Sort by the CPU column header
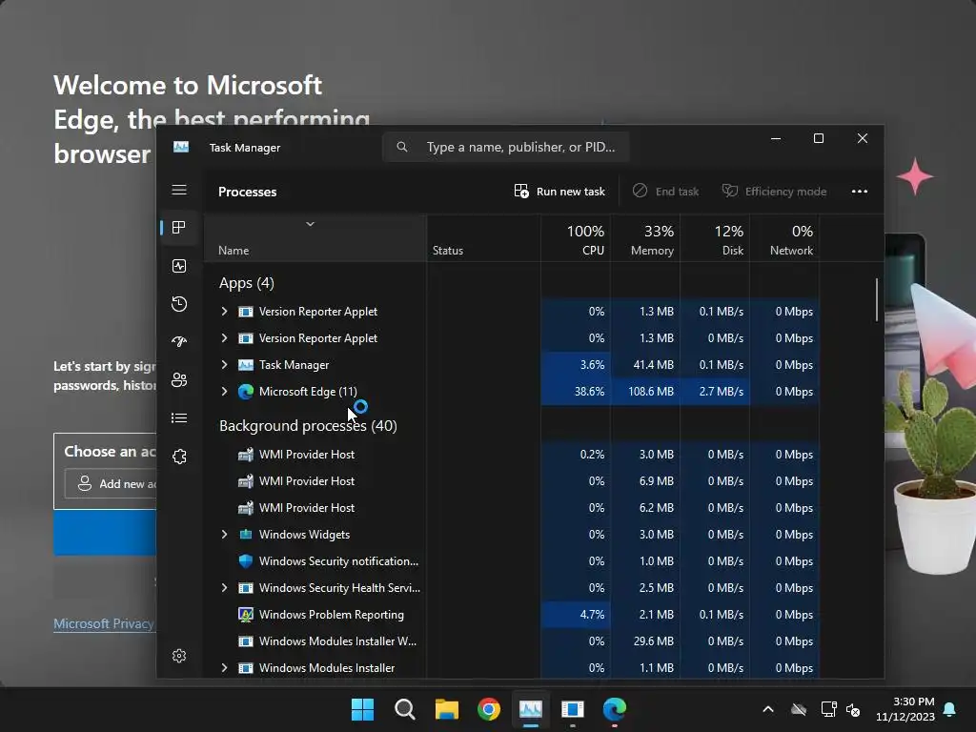The height and width of the screenshot is (732, 976). tap(576, 239)
